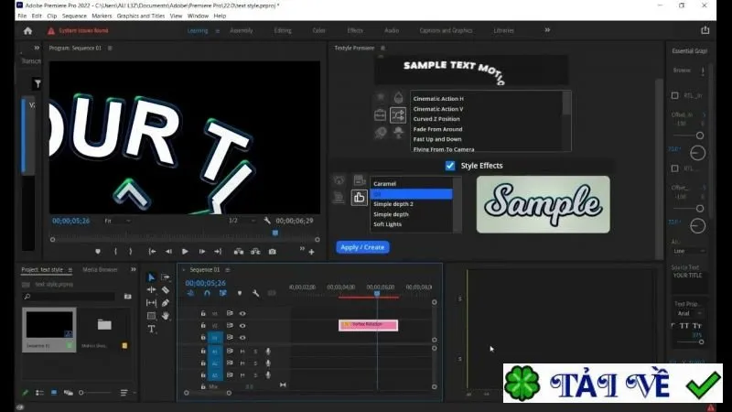This screenshot has height=412, width=732.
Task: Toggle the Snap magnet in the timeline
Action: pyautogui.click(x=207, y=293)
